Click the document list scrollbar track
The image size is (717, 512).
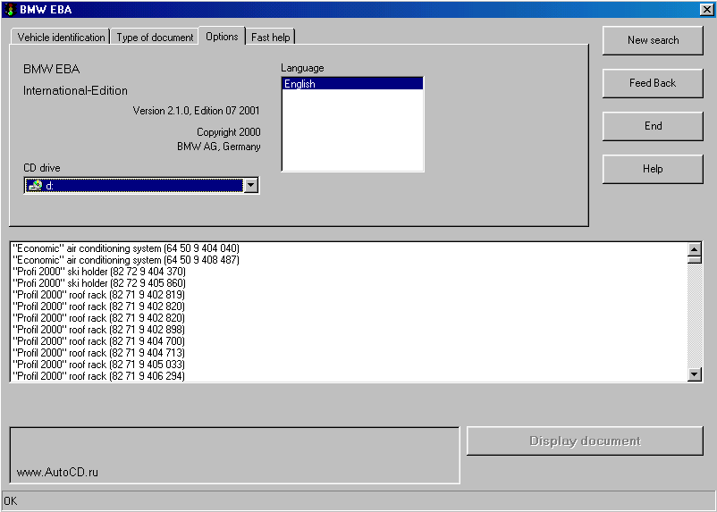pyautogui.click(x=694, y=315)
